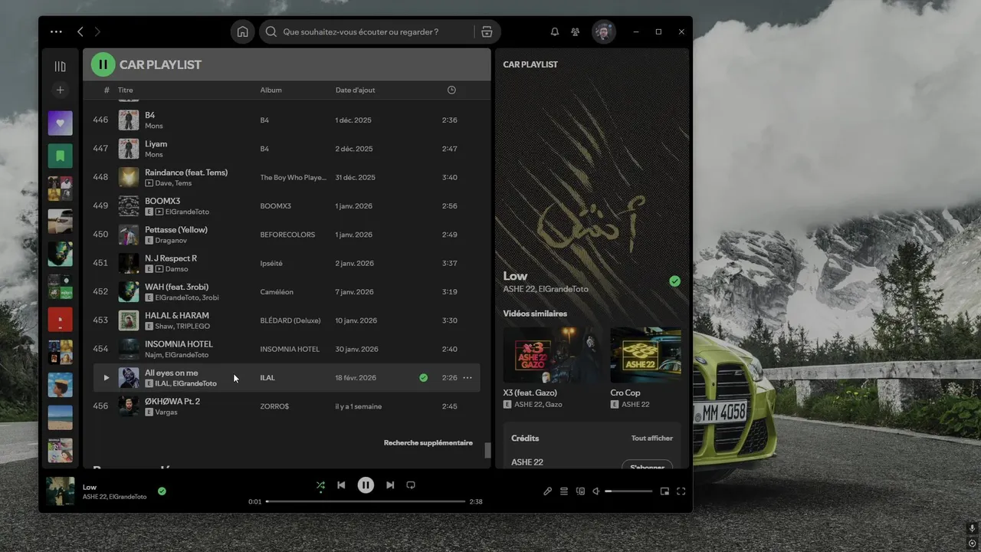This screenshot has width=981, height=552.
Task: Open Cro Cop video thumbnail
Action: click(x=645, y=355)
